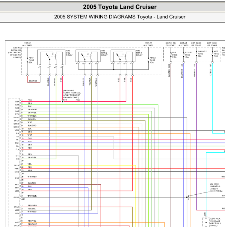
Task: Click the ORG wire label at pin 11
Action: pyautogui.click(x=30, y=132)
